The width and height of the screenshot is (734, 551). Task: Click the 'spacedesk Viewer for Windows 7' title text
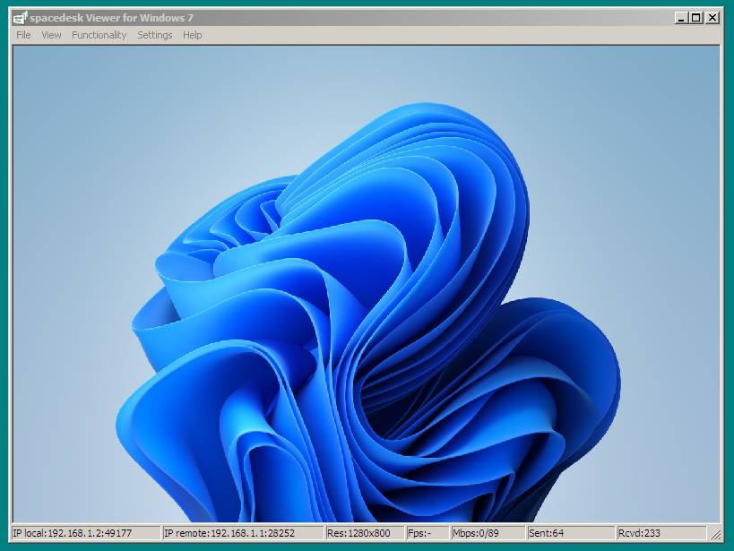[111, 18]
